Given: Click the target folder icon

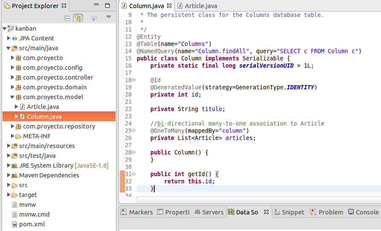Looking at the screenshot, I should tap(14, 195).
